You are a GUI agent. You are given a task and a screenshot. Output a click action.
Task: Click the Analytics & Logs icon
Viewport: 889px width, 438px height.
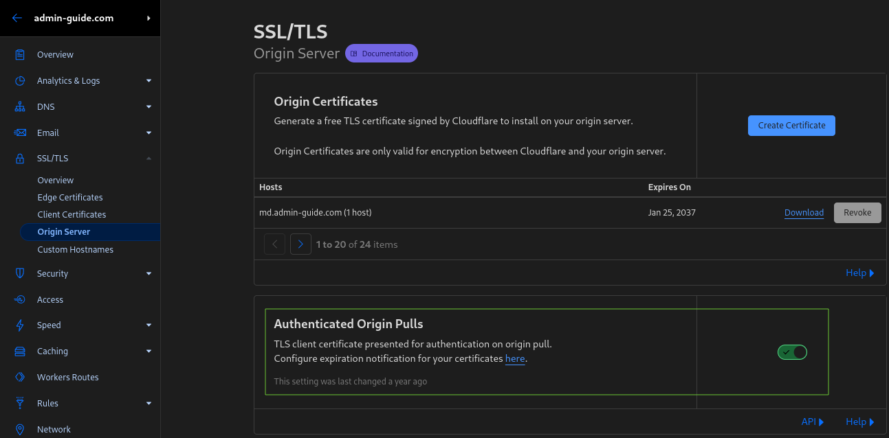[21, 80]
